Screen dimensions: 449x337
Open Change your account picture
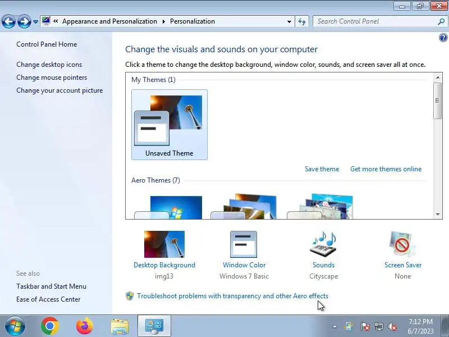[x=59, y=90]
